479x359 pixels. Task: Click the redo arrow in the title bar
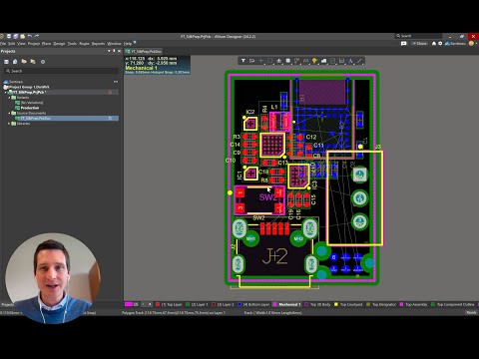(37, 36)
